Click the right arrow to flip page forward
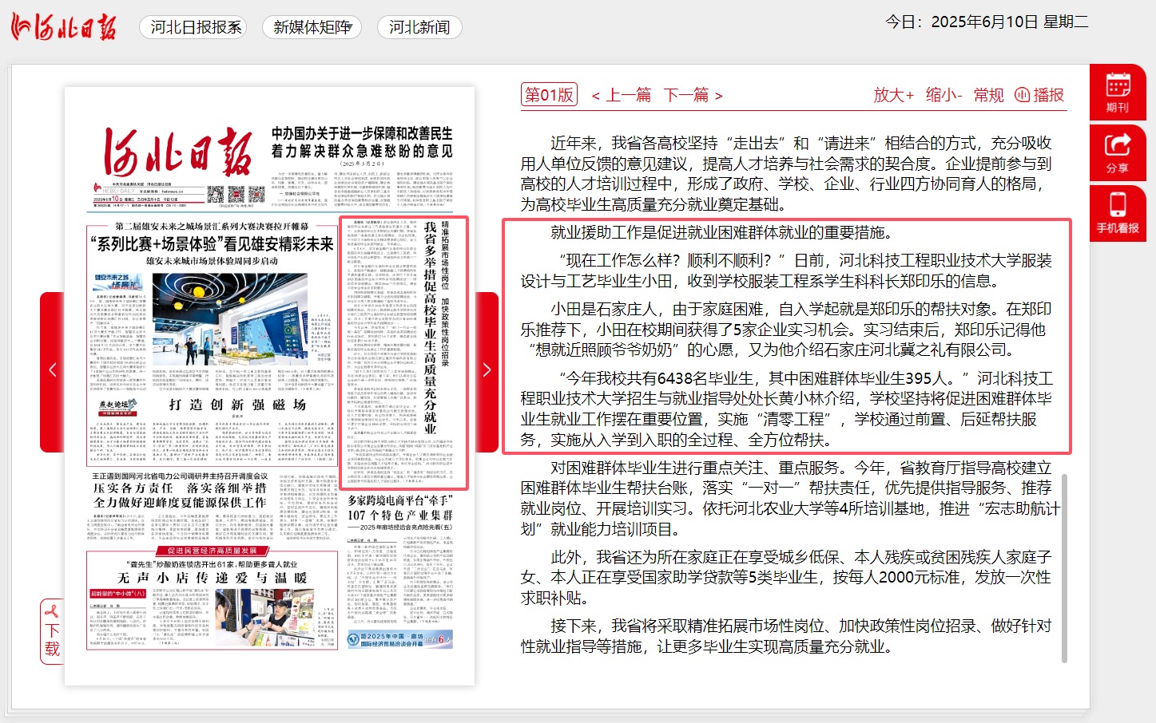 coord(486,369)
